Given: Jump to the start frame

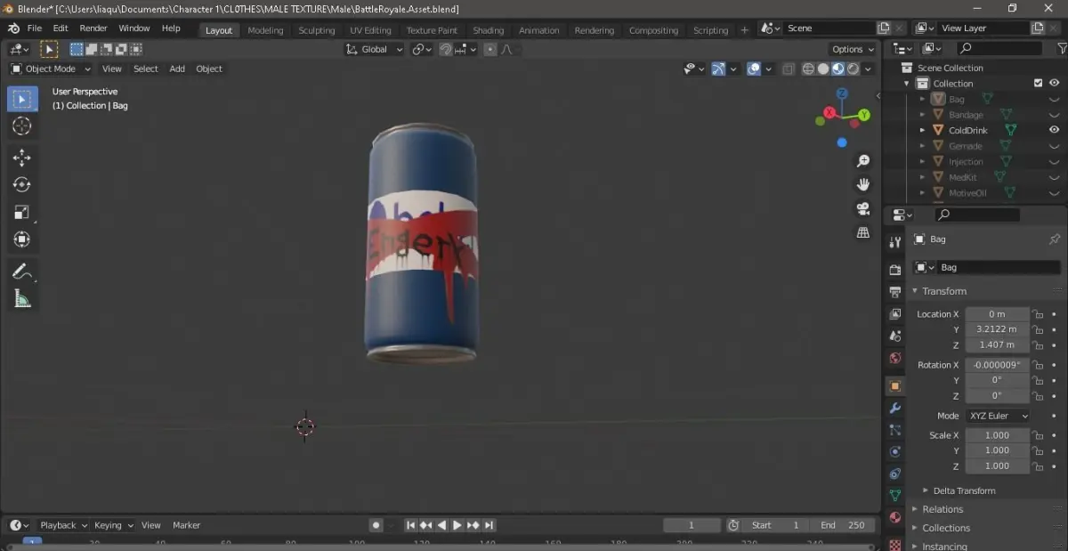Looking at the screenshot, I should click(410, 525).
